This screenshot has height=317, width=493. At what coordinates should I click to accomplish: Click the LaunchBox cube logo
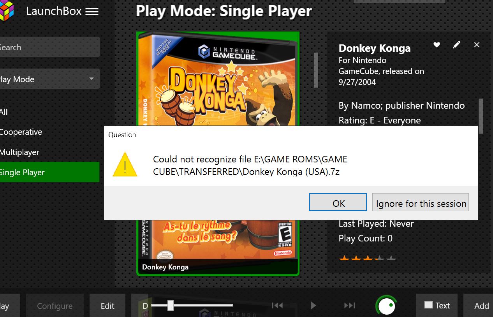coord(7,11)
